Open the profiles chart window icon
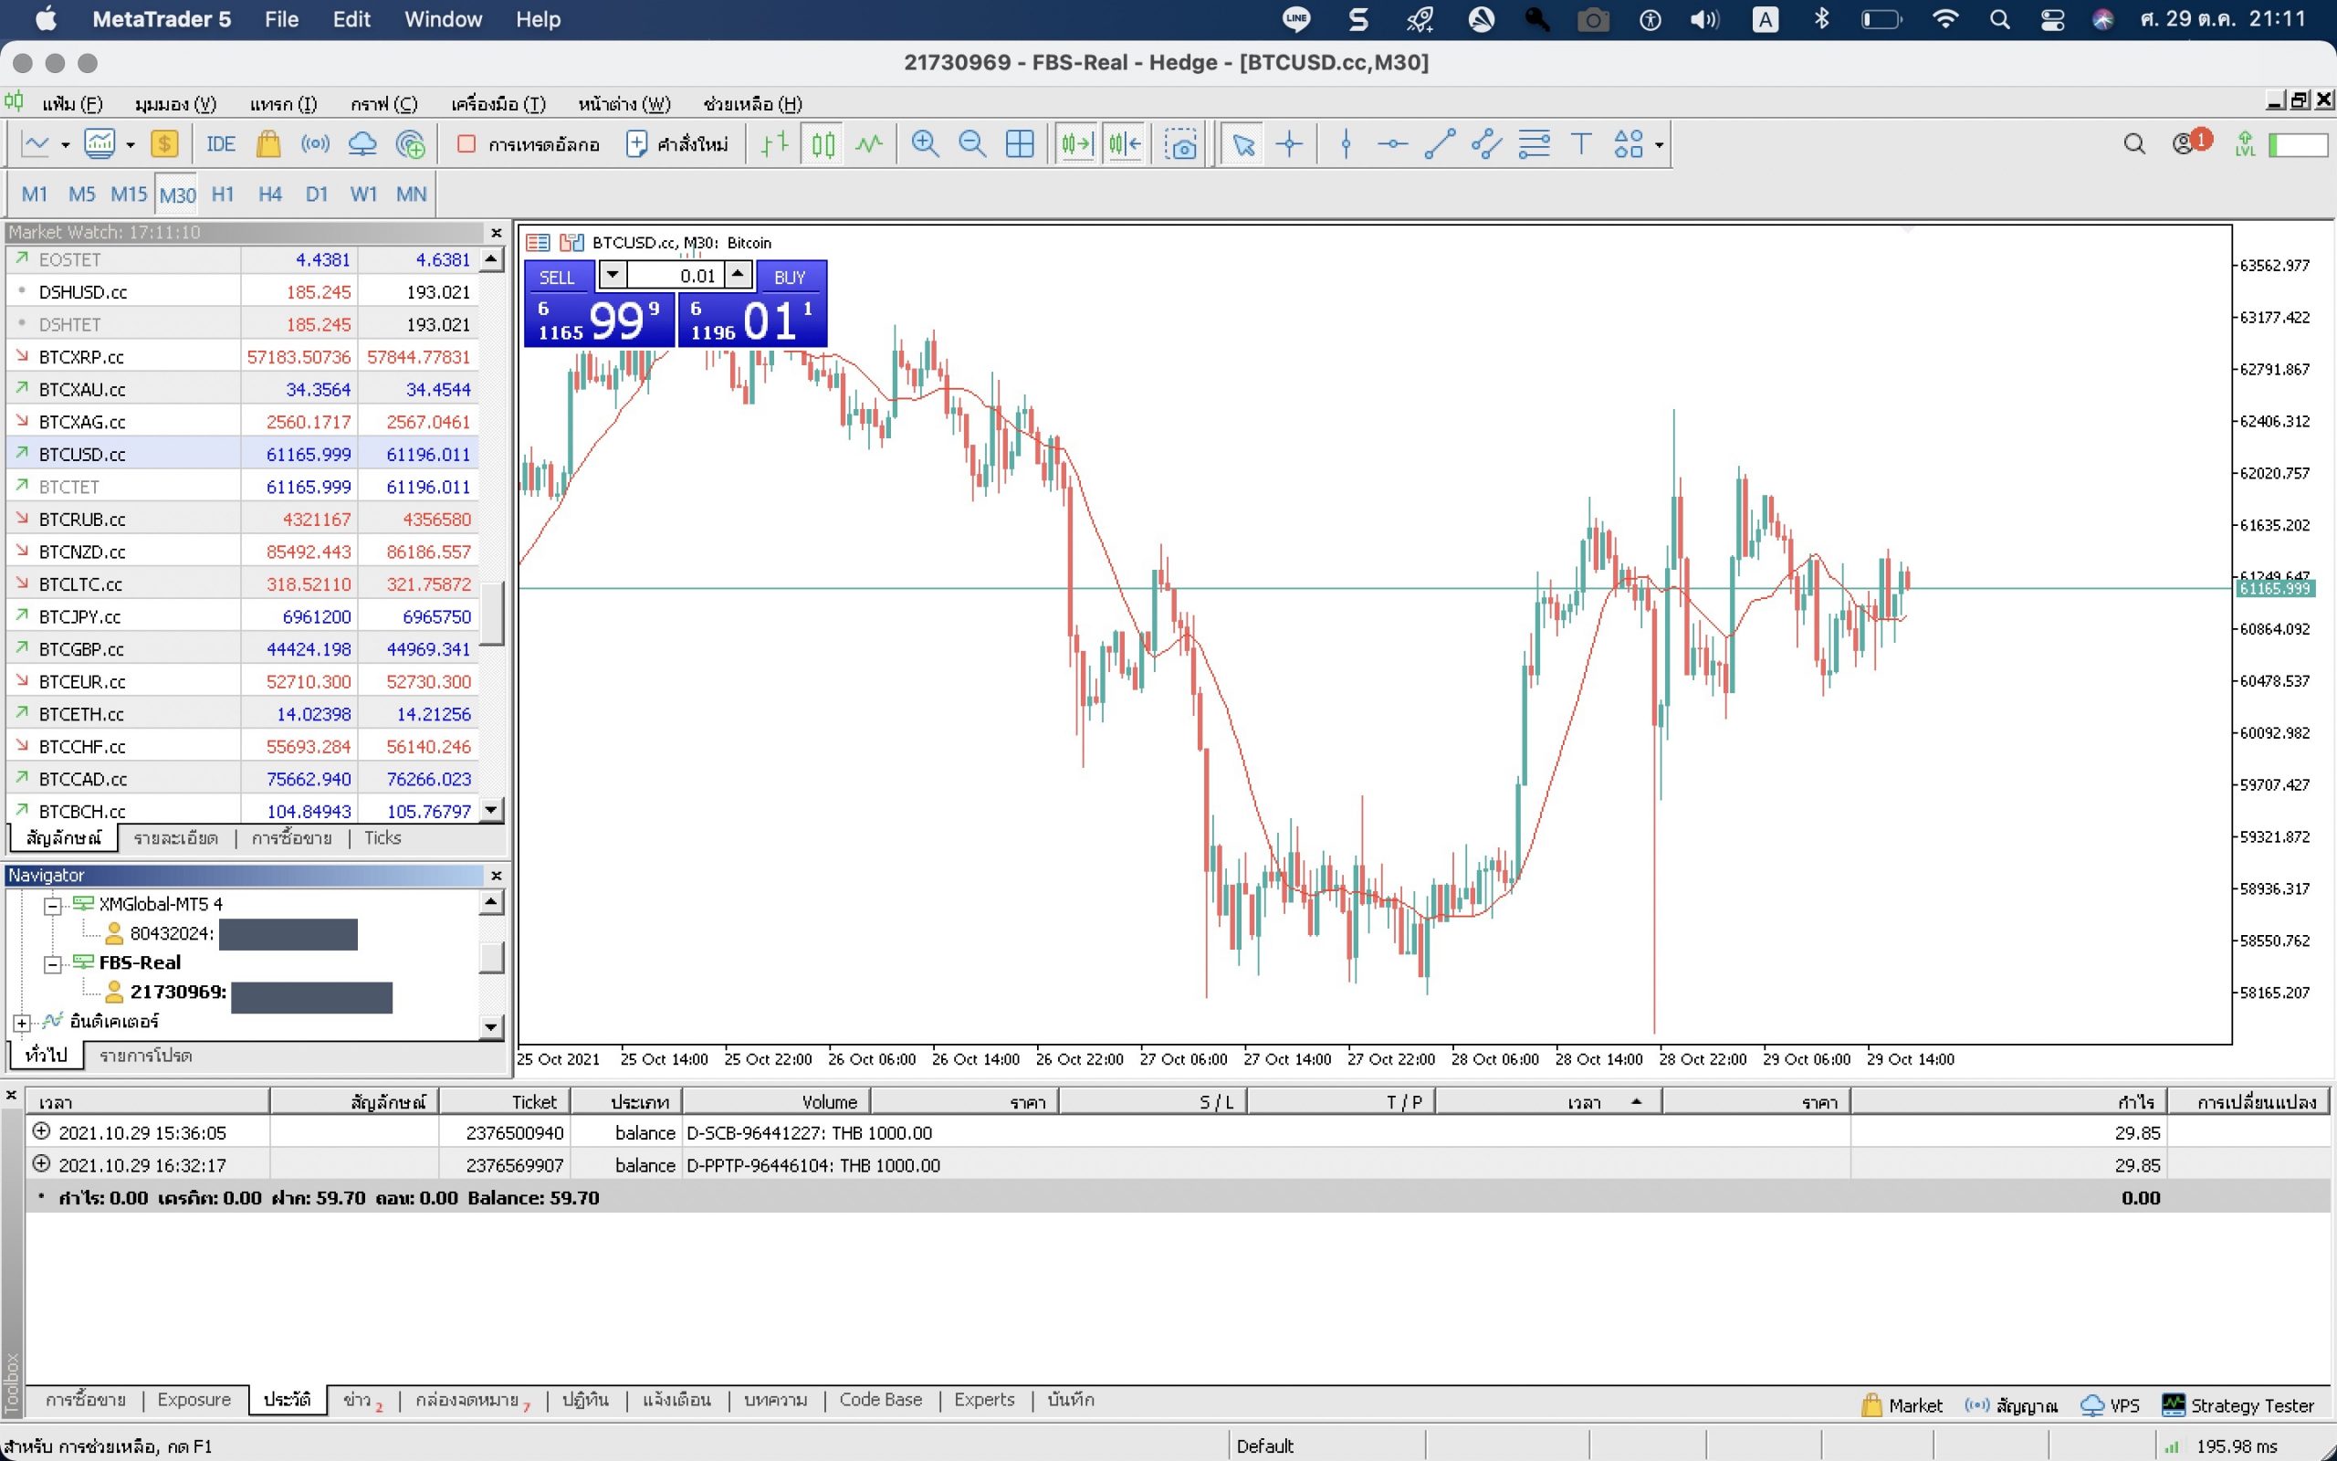Viewport: 2337px width, 1461px height. point(100,145)
